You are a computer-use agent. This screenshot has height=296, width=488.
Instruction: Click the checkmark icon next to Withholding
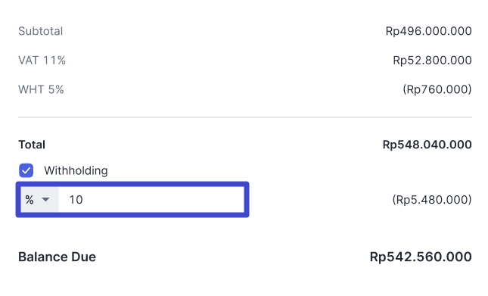tap(26, 170)
